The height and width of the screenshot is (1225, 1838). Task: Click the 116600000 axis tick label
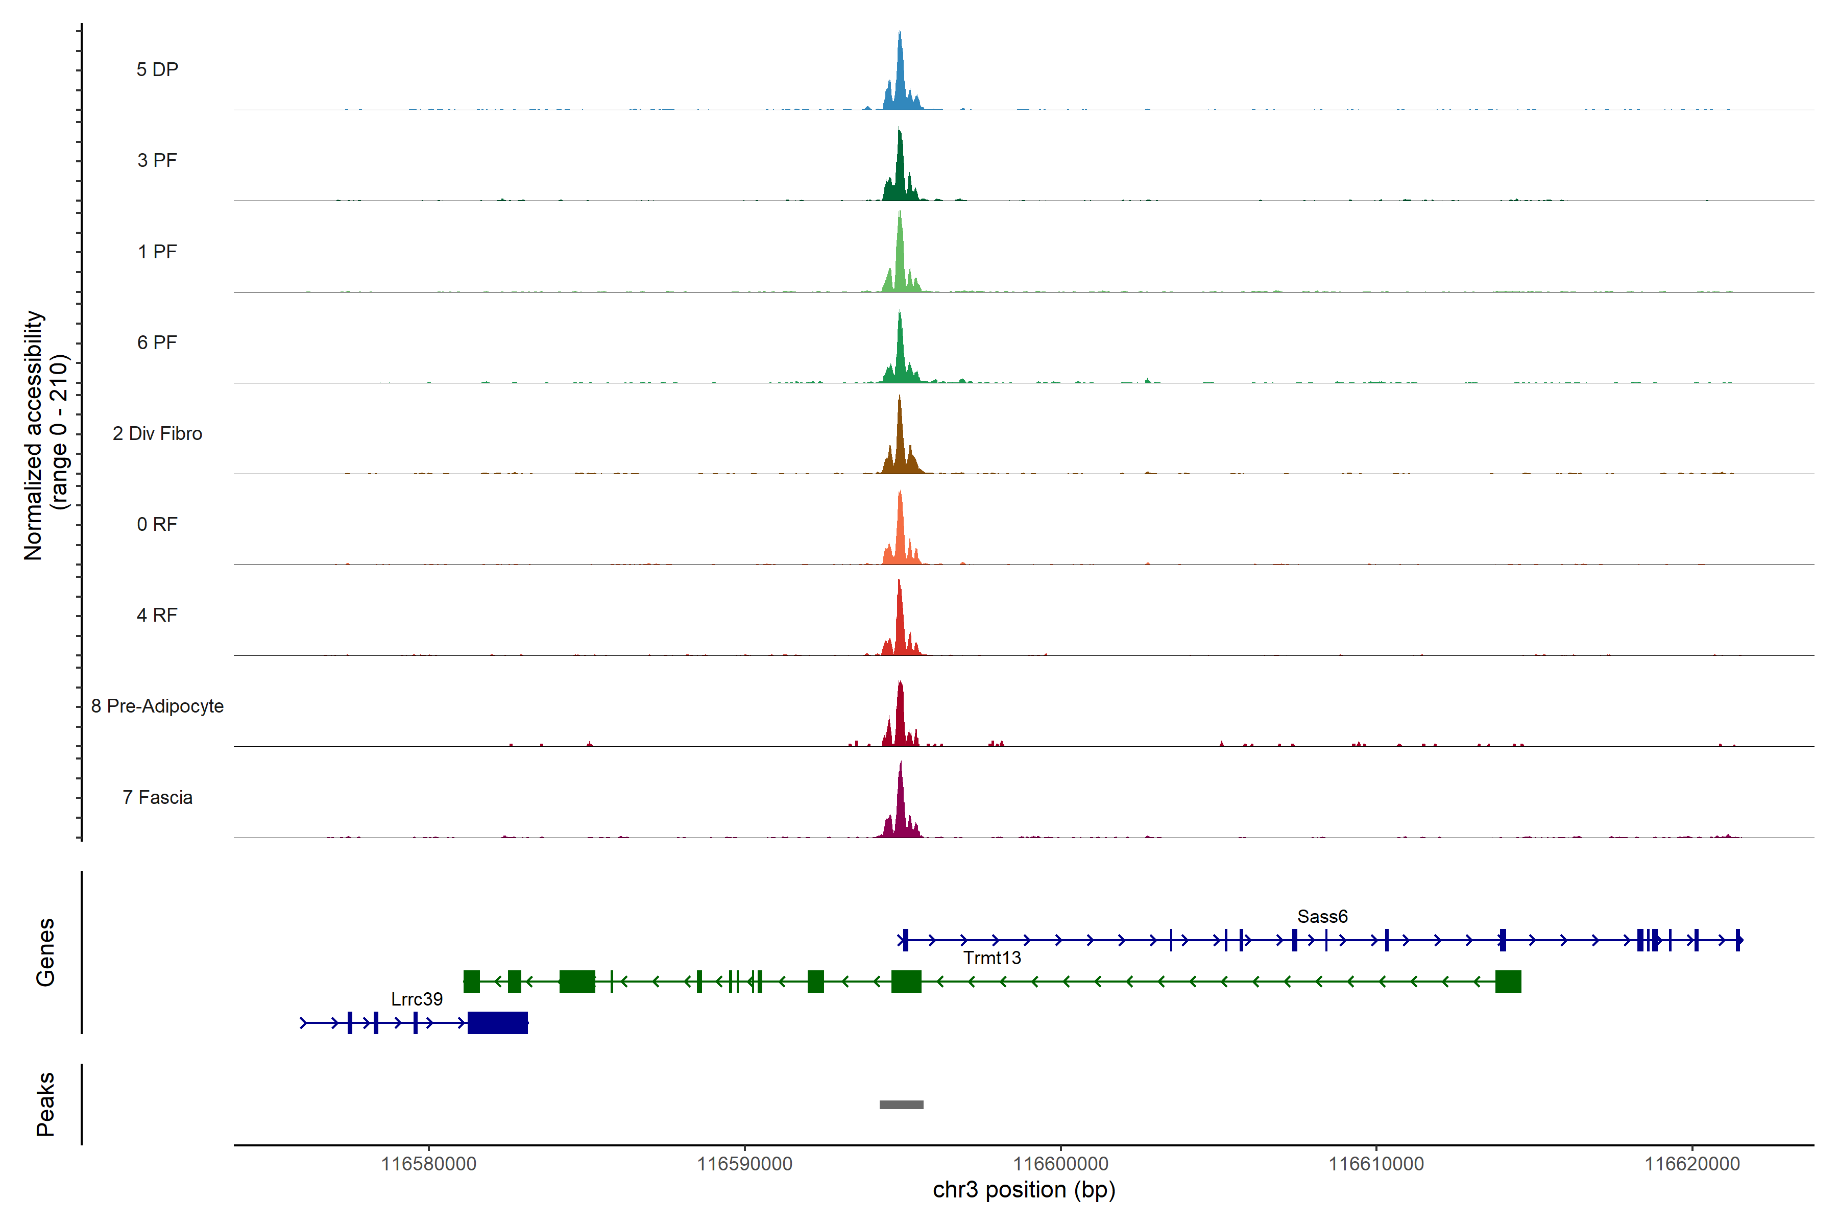(x=1060, y=1164)
